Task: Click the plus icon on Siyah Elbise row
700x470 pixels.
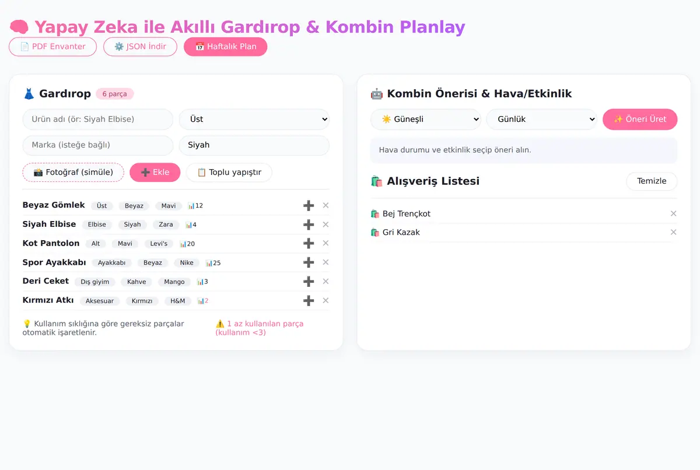Action: (x=309, y=225)
